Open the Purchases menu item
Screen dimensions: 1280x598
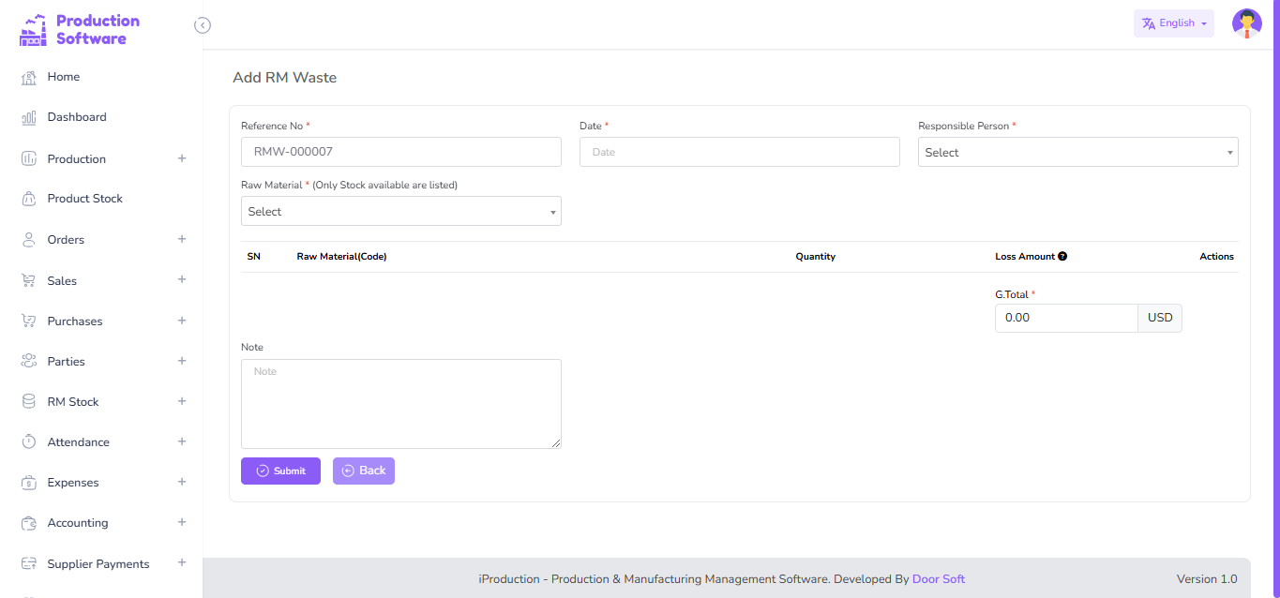[75, 321]
